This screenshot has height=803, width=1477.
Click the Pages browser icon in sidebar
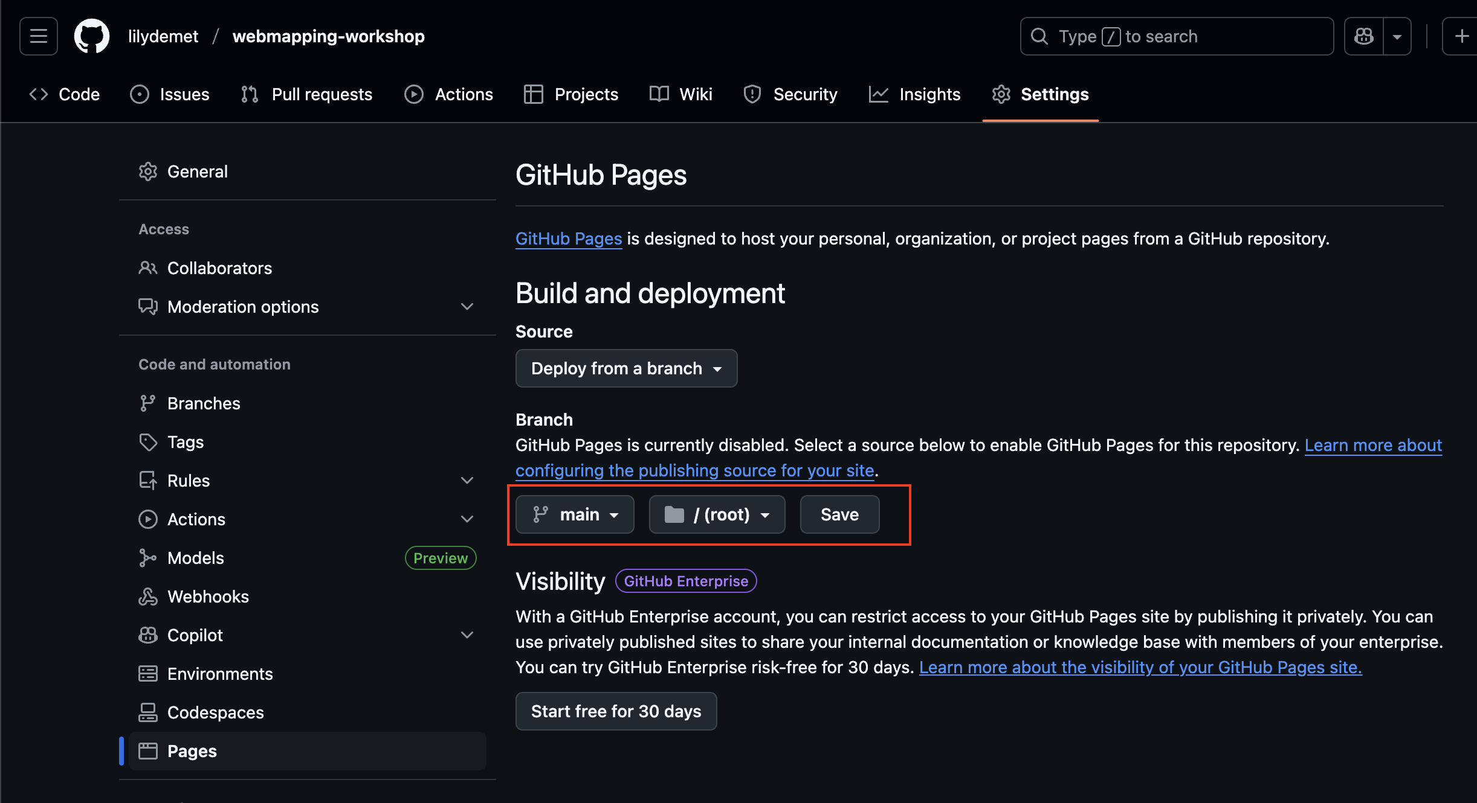[148, 751]
